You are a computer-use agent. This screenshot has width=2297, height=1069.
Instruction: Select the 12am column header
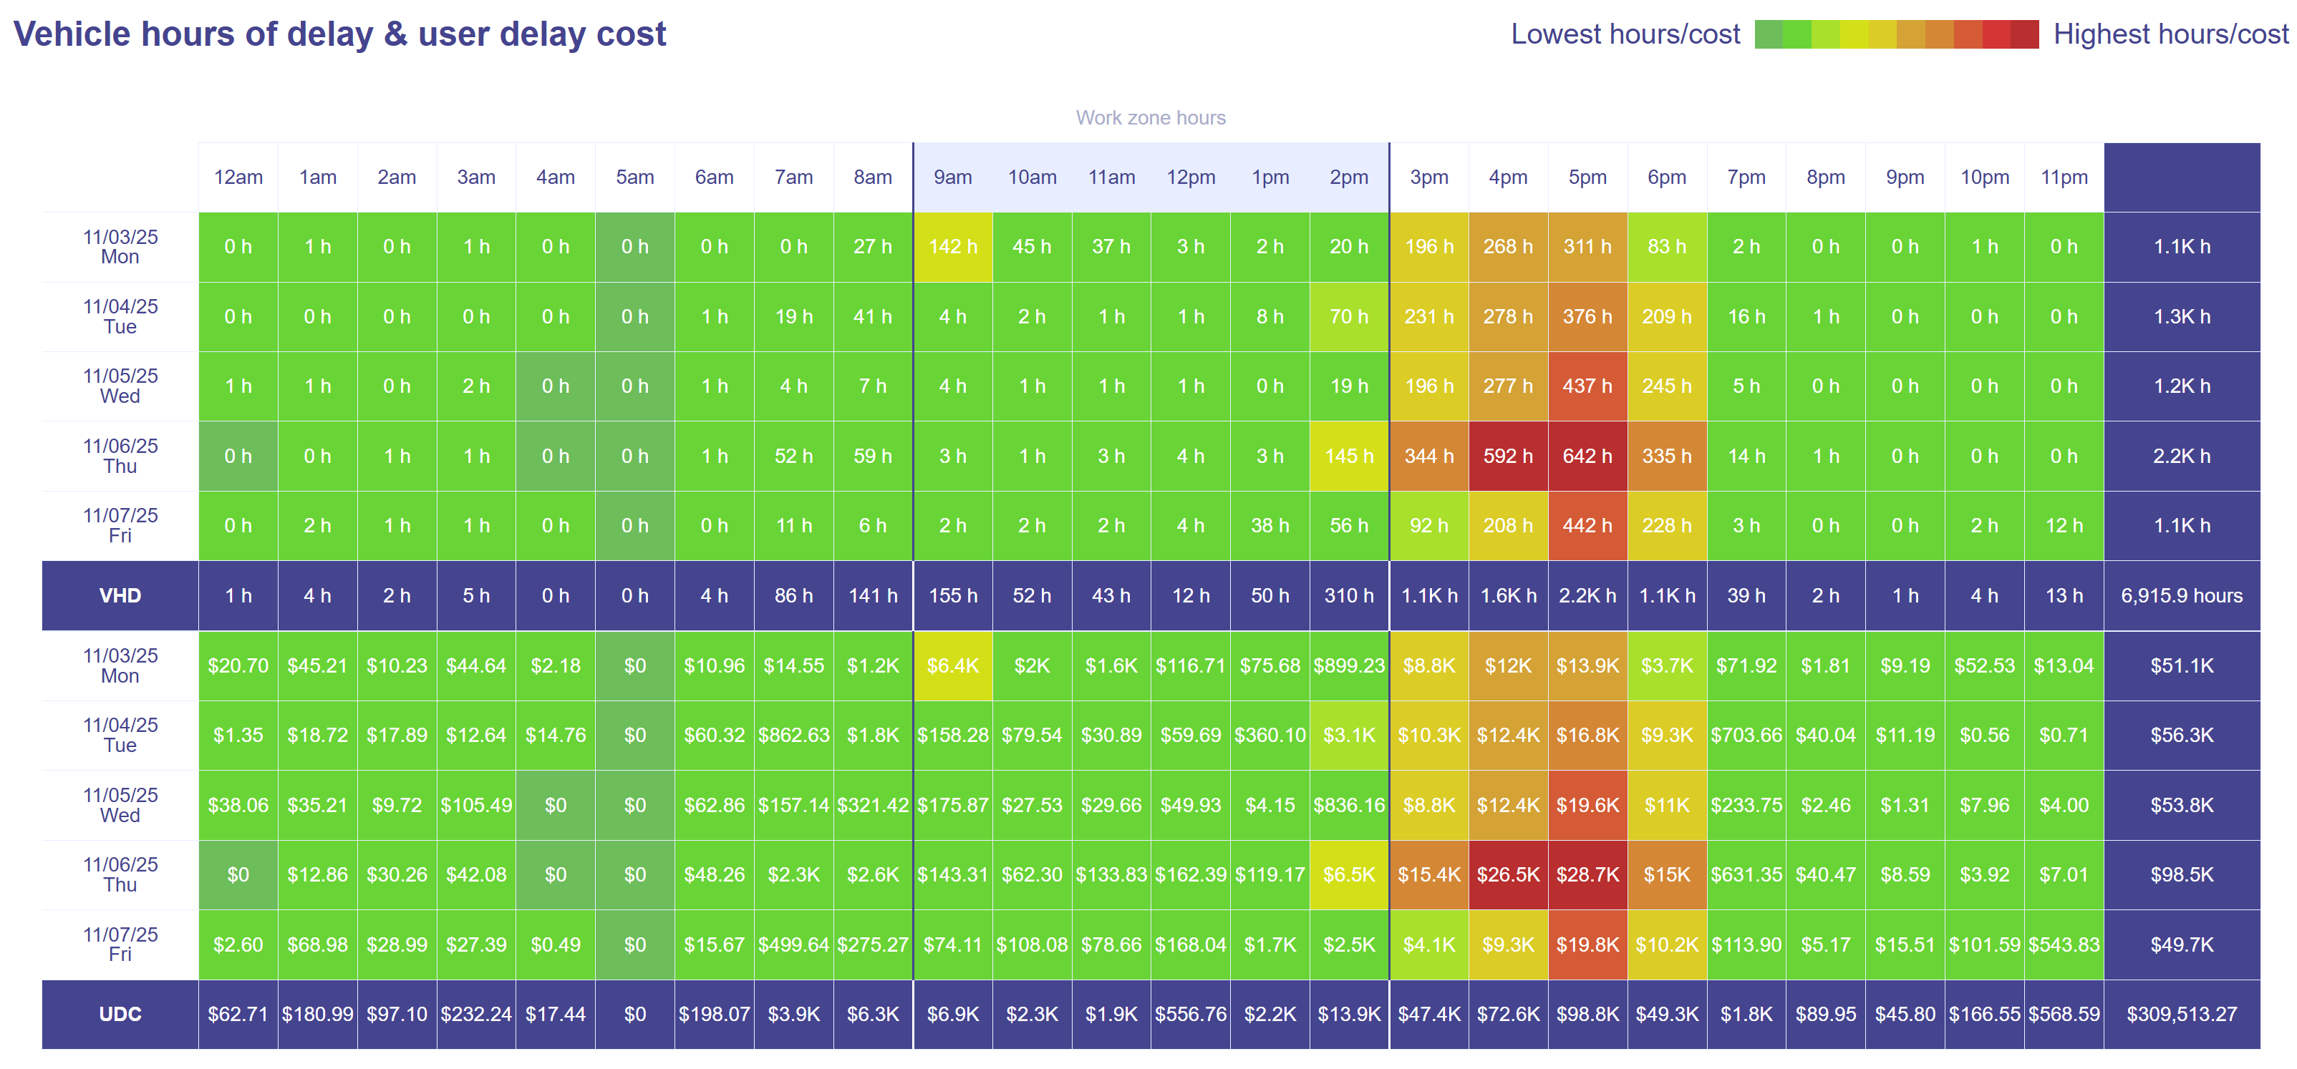pos(238,177)
